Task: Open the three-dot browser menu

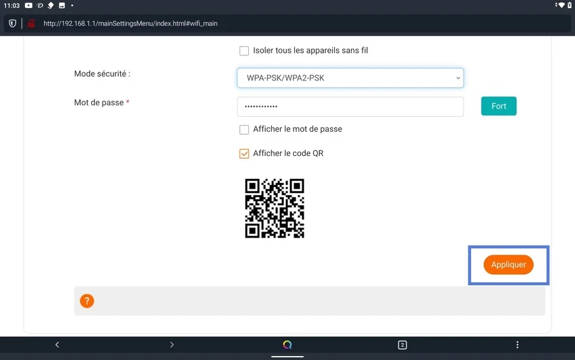Action: [517, 344]
